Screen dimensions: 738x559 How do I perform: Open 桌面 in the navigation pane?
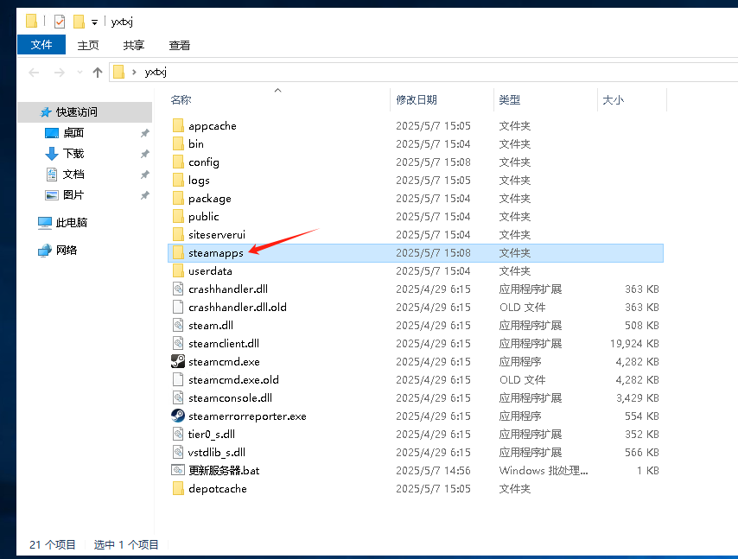click(x=73, y=133)
